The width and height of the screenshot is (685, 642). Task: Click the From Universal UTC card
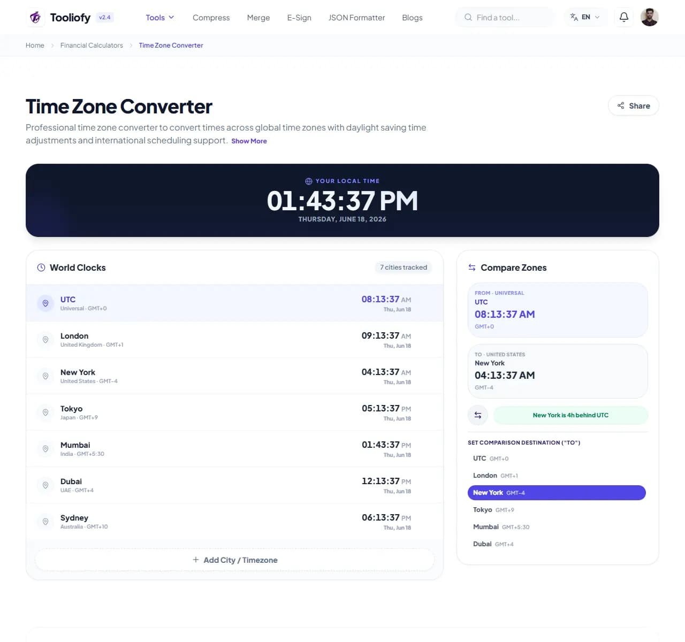tap(558, 310)
